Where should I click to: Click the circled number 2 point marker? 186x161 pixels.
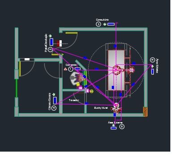point(51,49)
